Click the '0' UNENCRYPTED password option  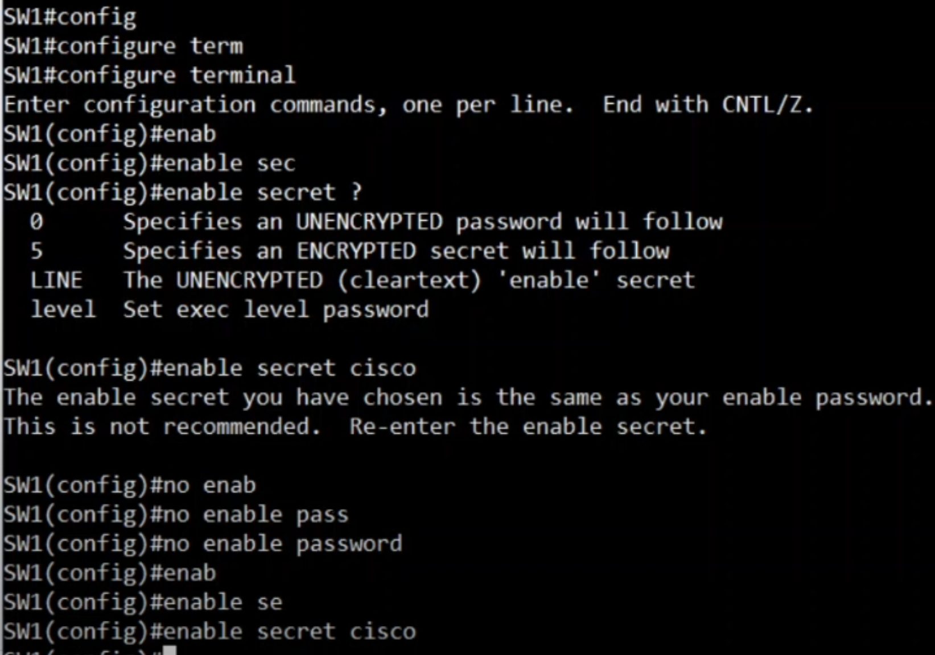pyautogui.click(x=36, y=221)
